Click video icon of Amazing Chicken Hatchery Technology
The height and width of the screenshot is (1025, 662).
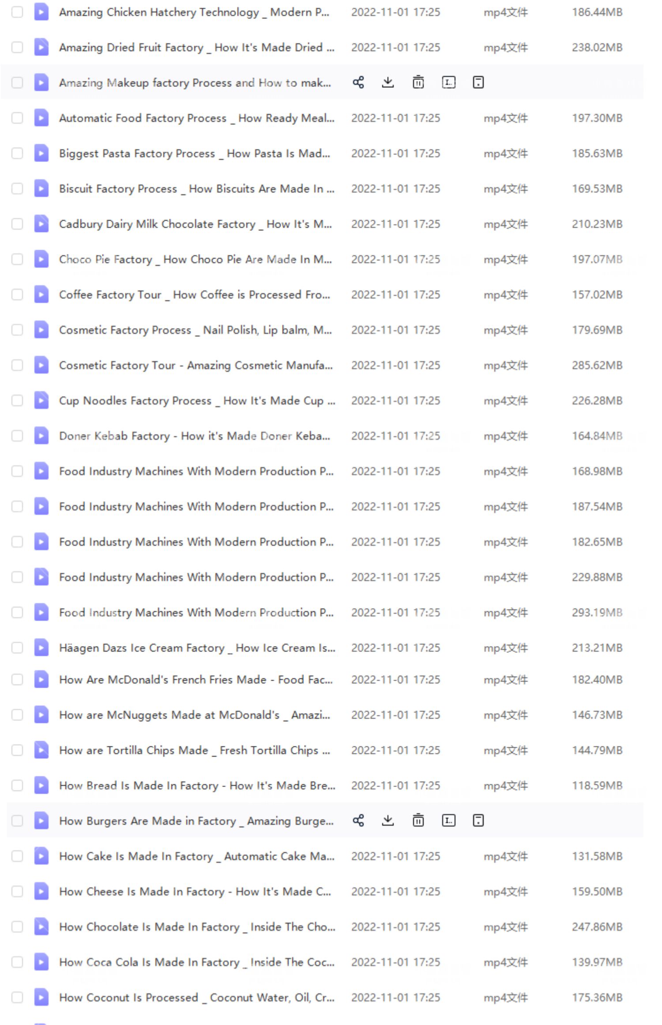pyautogui.click(x=41, y=12)
